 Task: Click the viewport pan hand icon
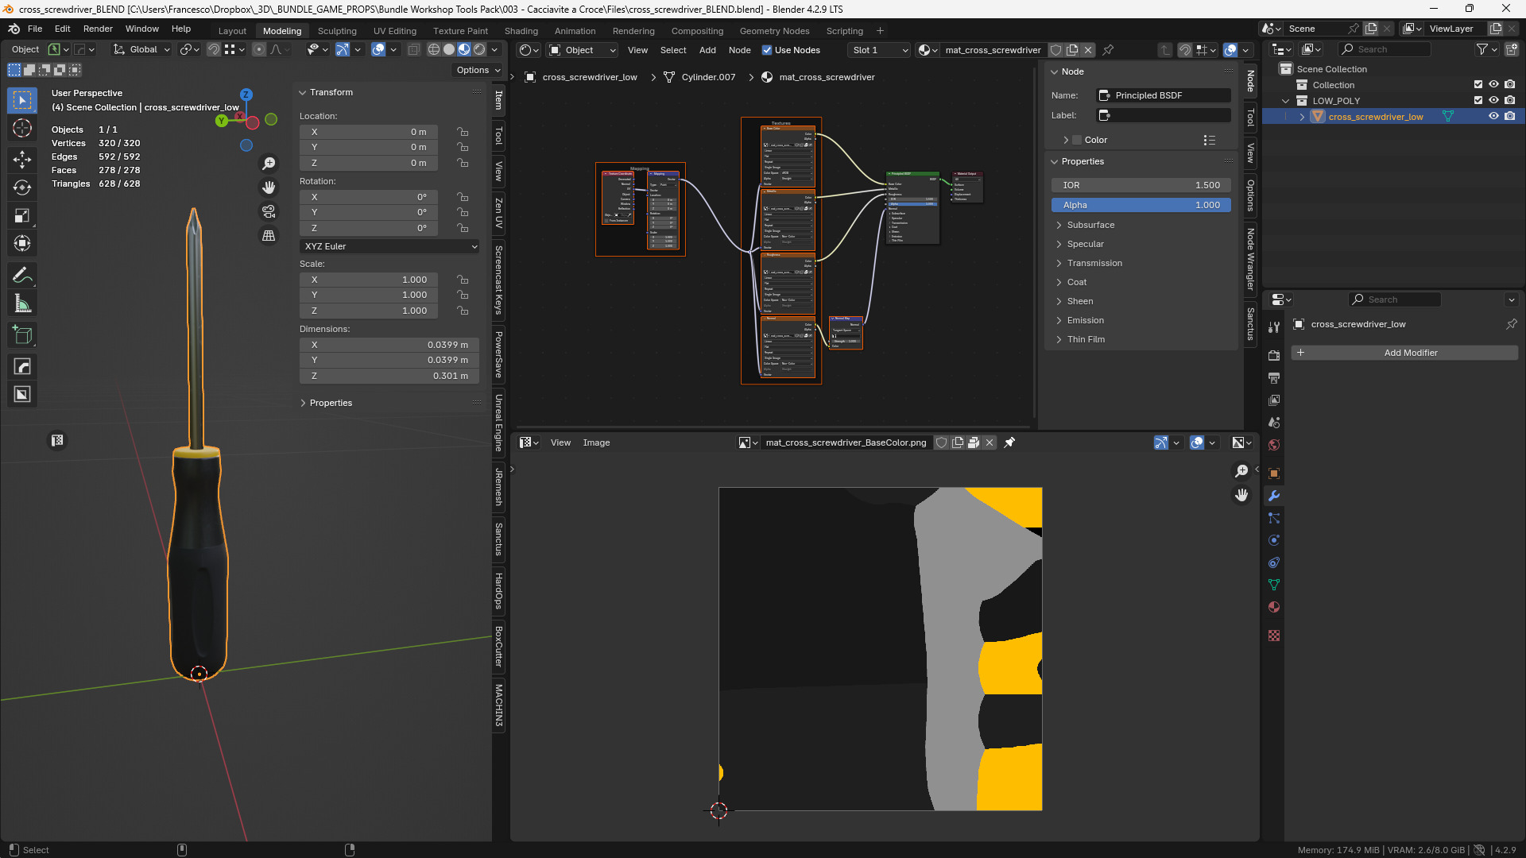269,187
